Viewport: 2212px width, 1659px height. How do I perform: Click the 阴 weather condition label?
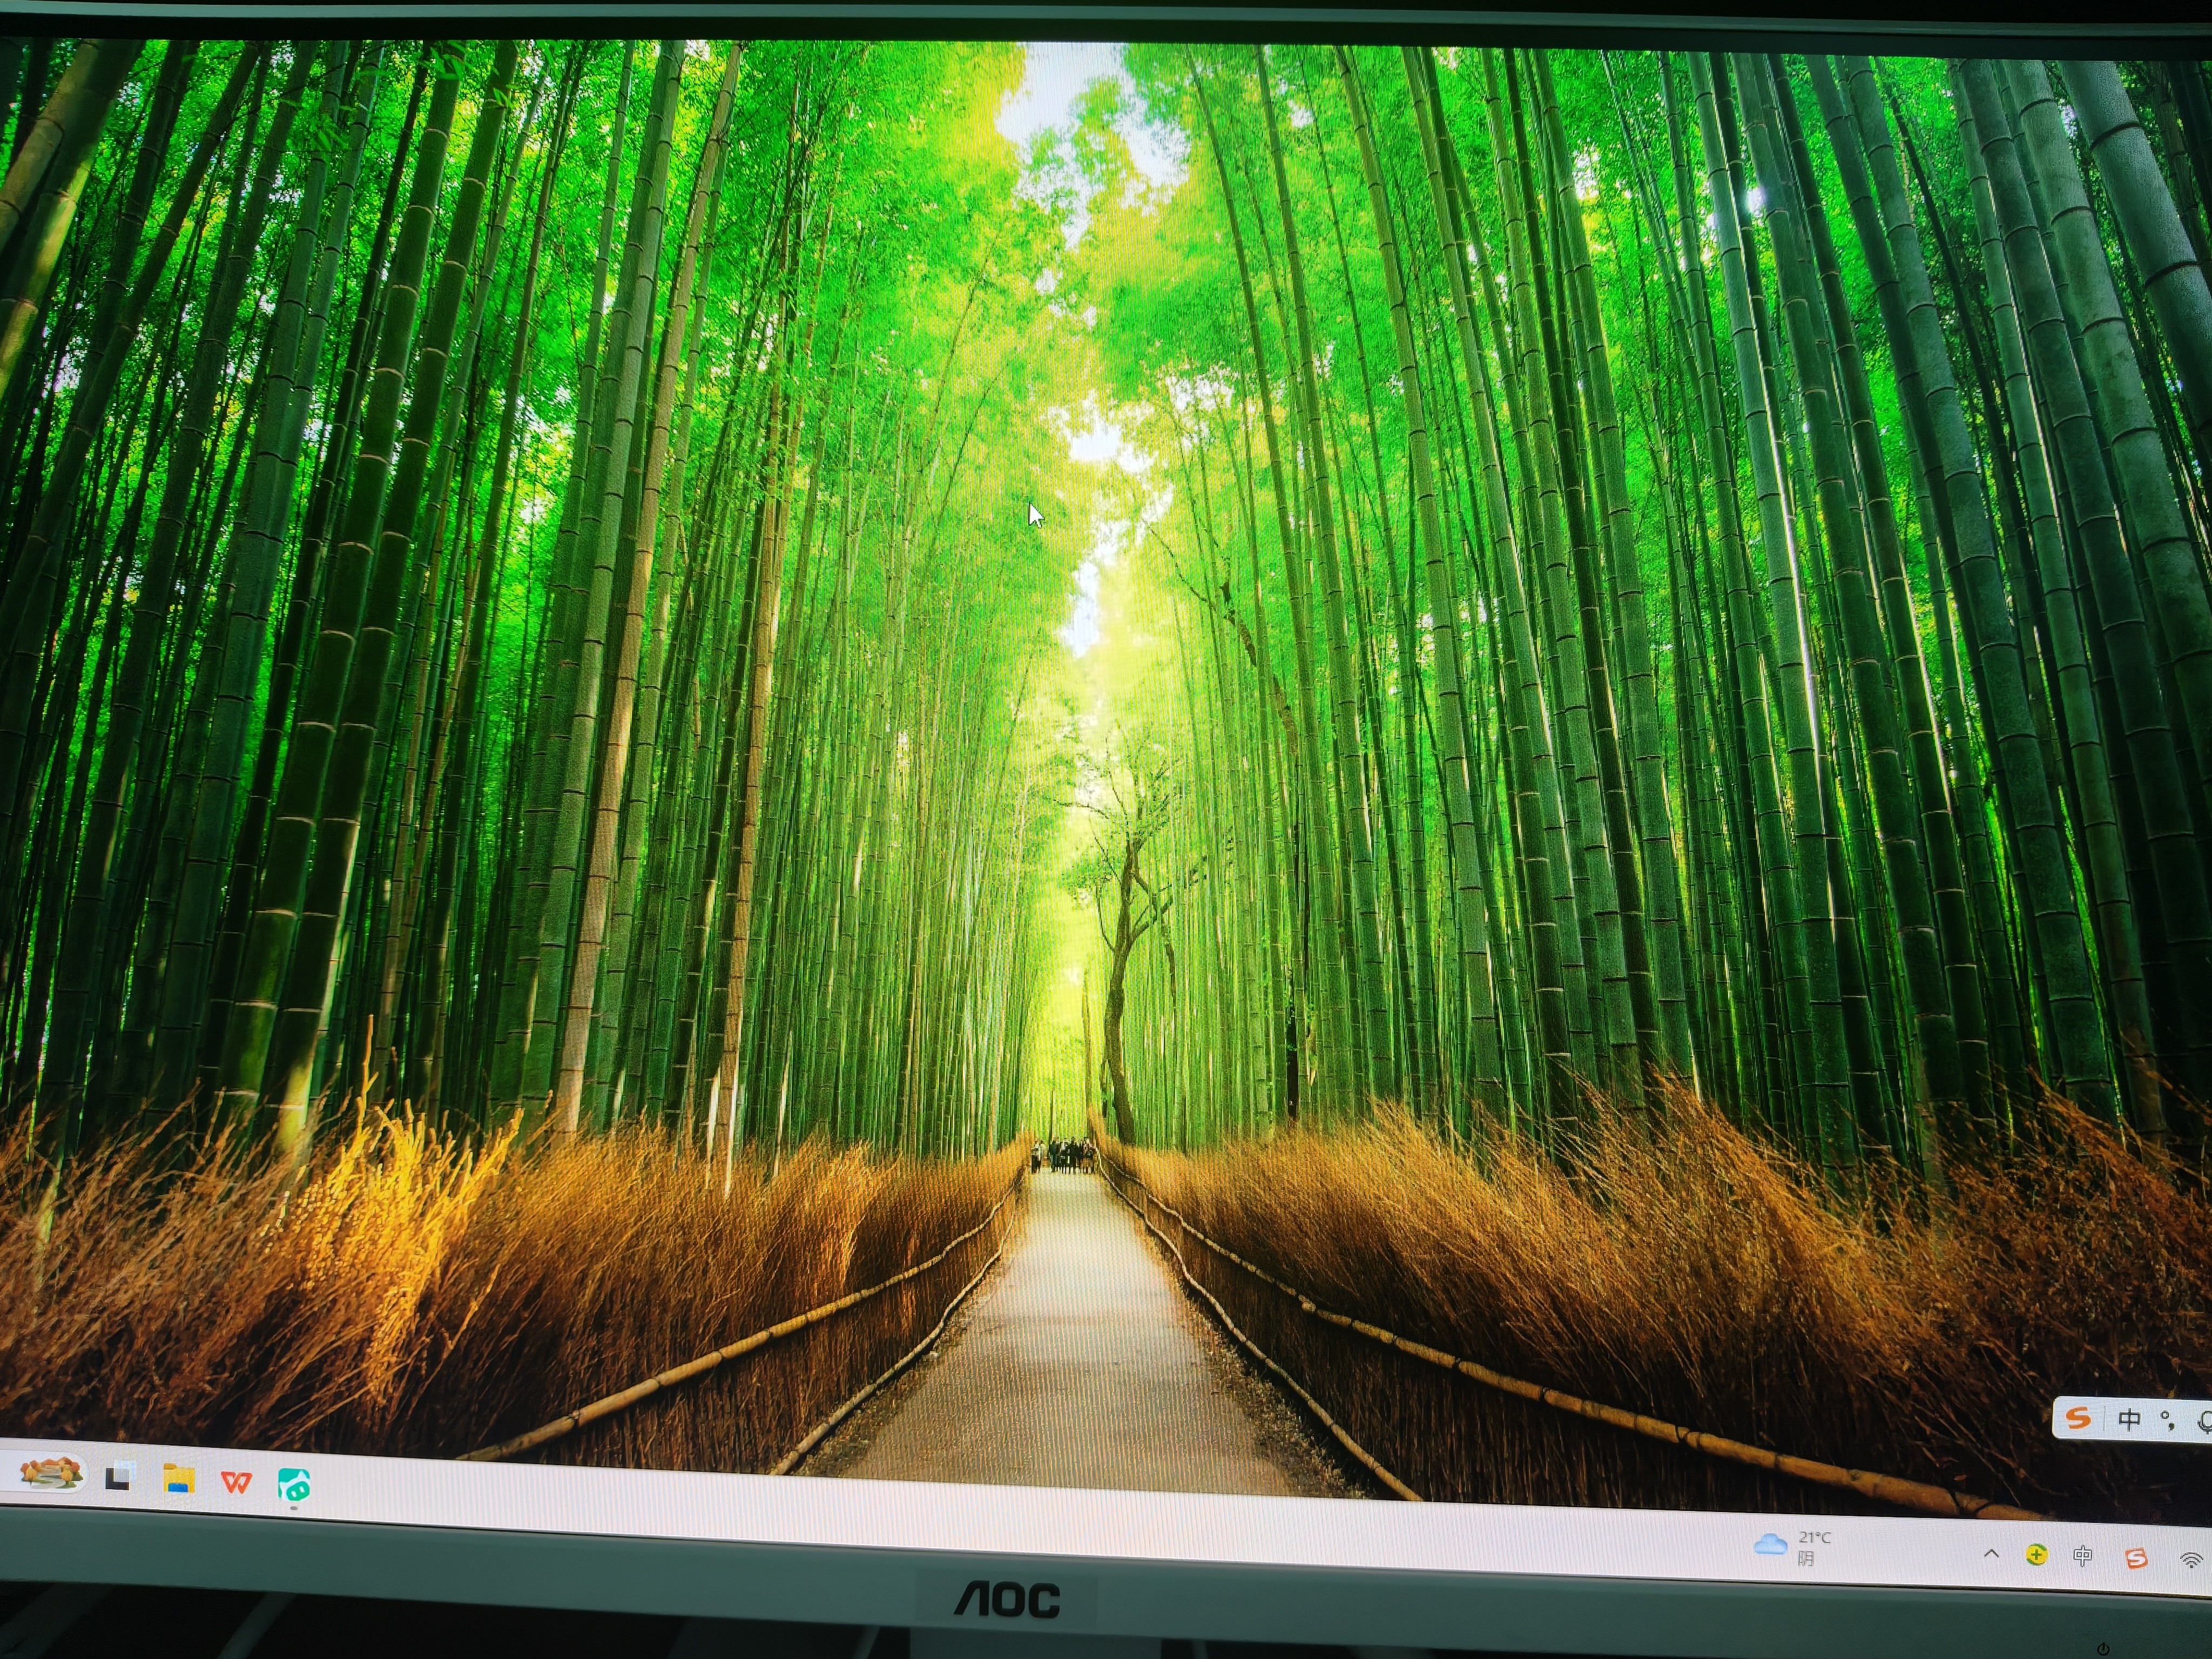1805,1559
